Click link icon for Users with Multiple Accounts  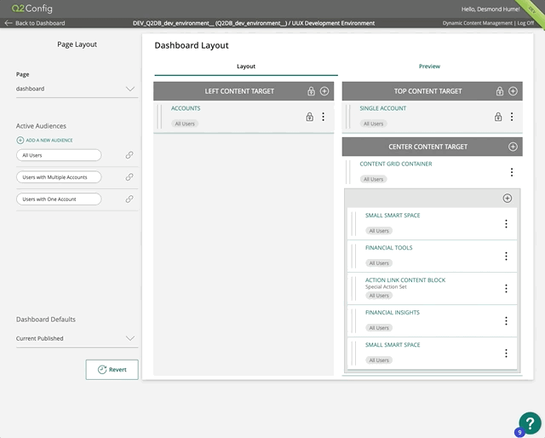pyautogui.click(x=129, y=177)
